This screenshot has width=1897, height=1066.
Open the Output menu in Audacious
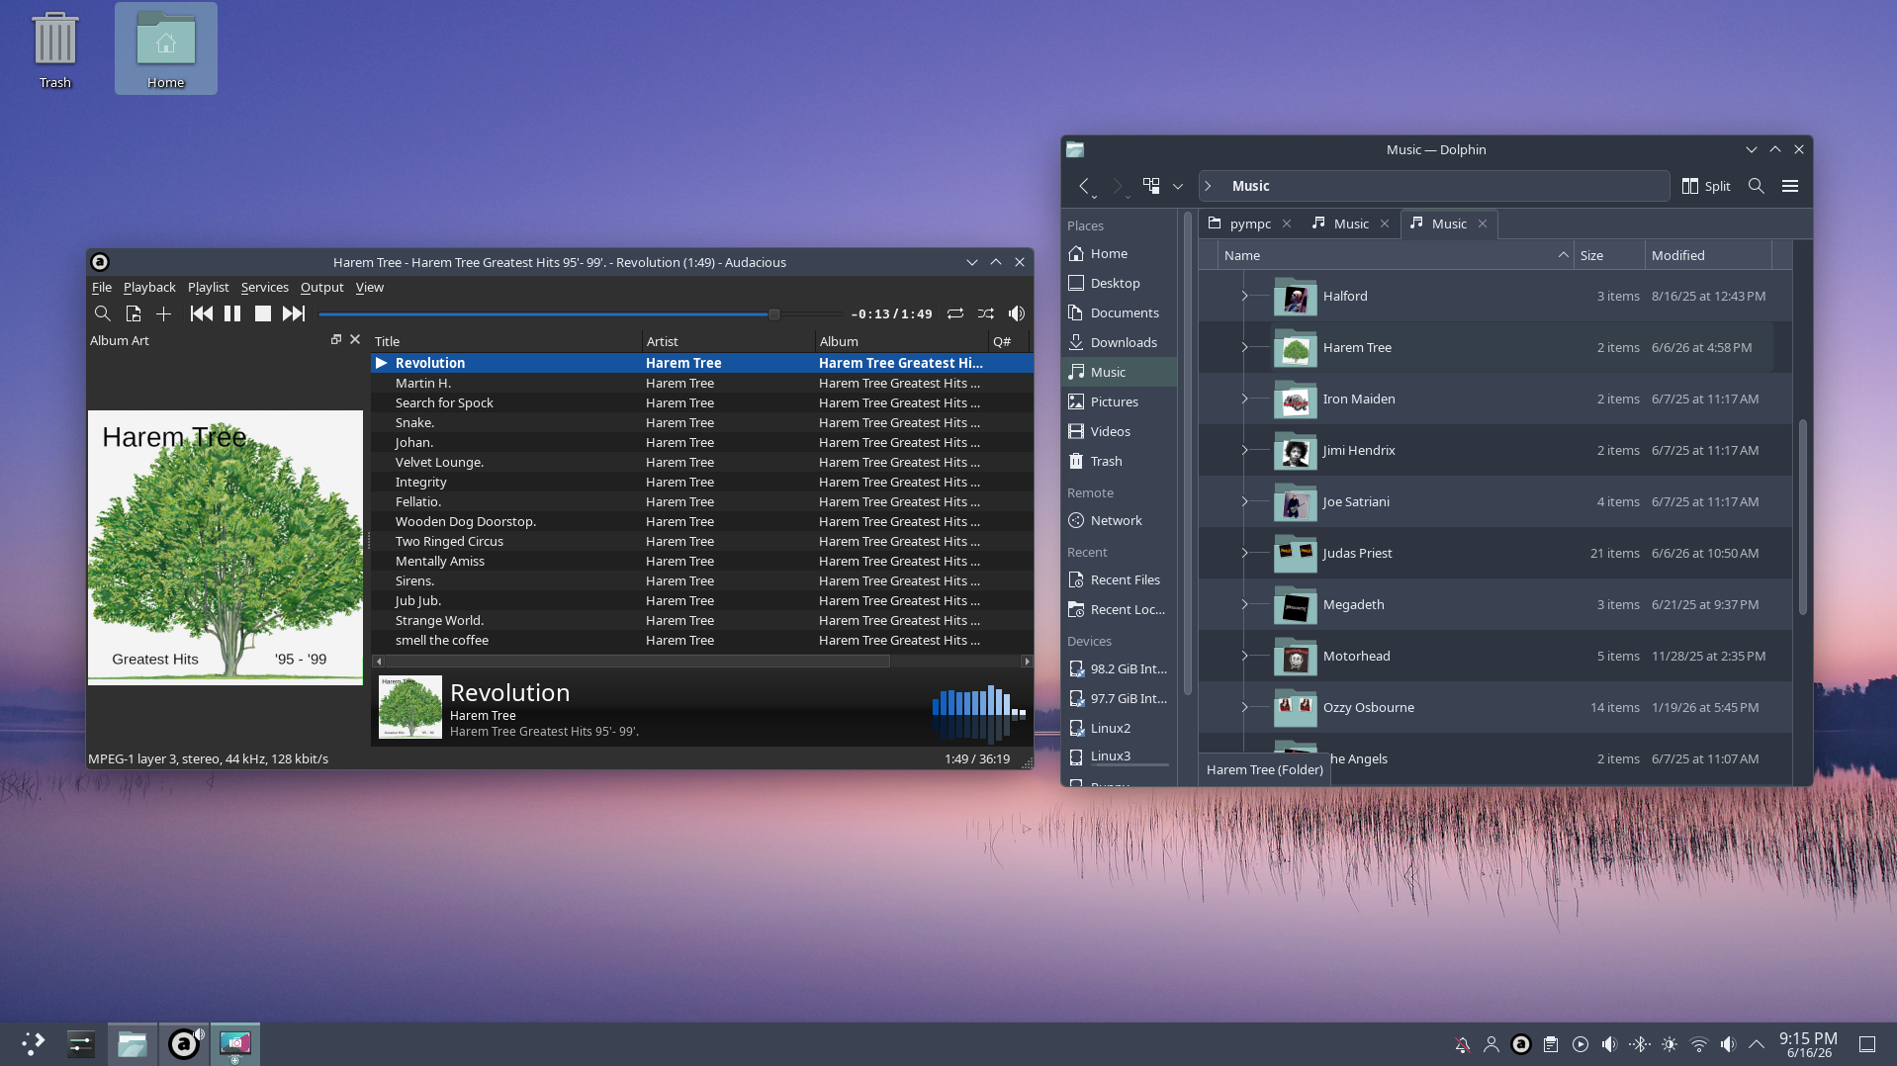322,287
